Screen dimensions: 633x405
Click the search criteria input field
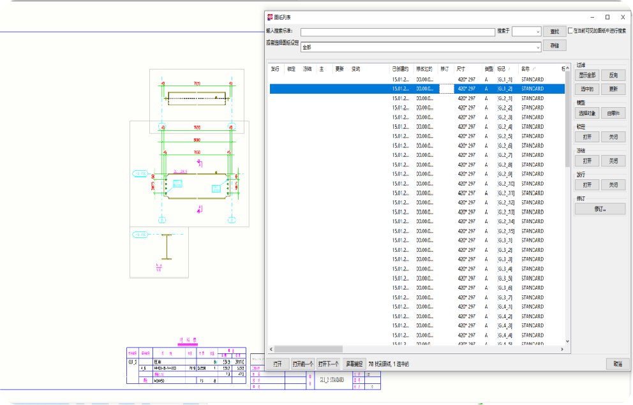pos(398,32)
